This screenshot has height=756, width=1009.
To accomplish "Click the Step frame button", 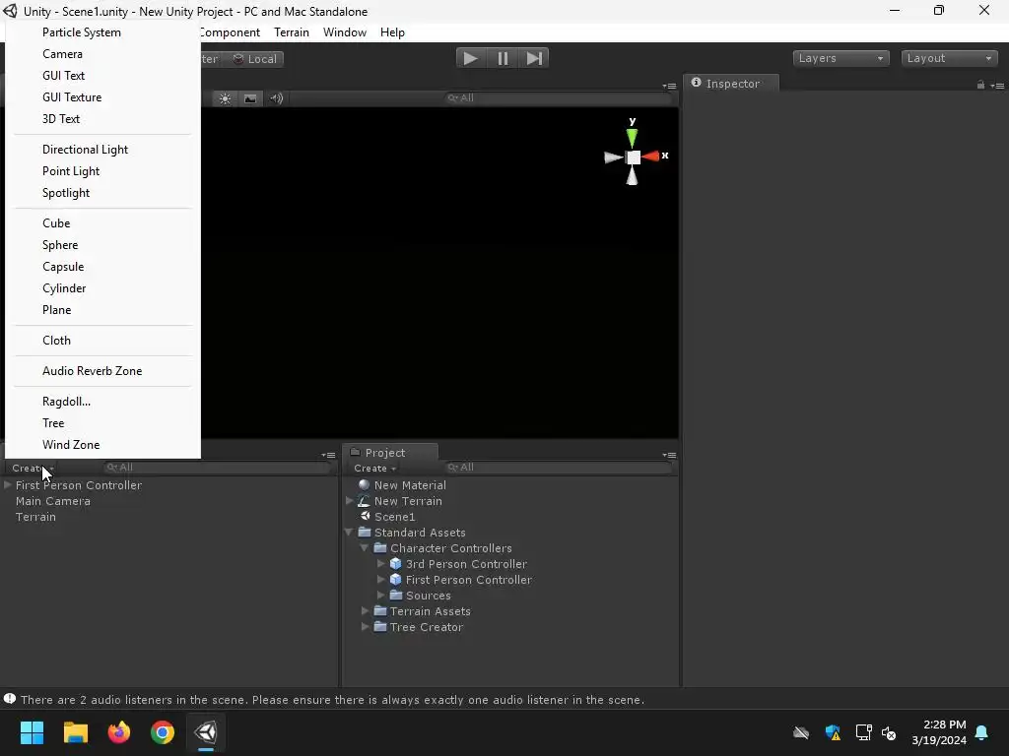I will tap(533, 58).
